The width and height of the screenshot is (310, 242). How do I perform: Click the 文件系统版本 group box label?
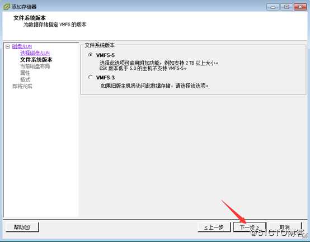coord(100,45)
